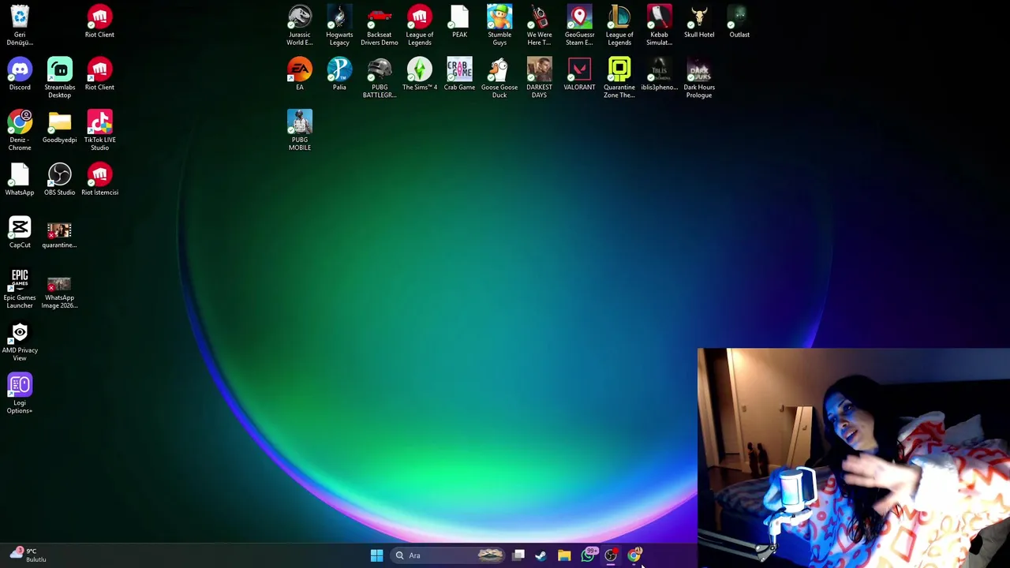This screenshot has height=568, width=1010.
Task: Open AMD Privacy View shortcut
Action: pos(20,341)
